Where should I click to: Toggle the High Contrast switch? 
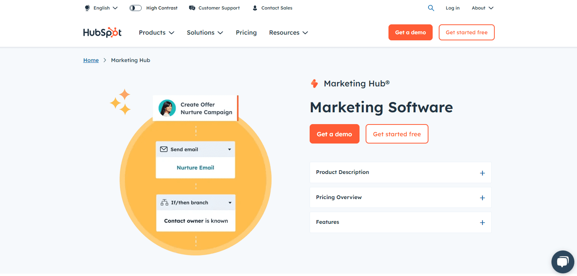[x=136, y=8]
